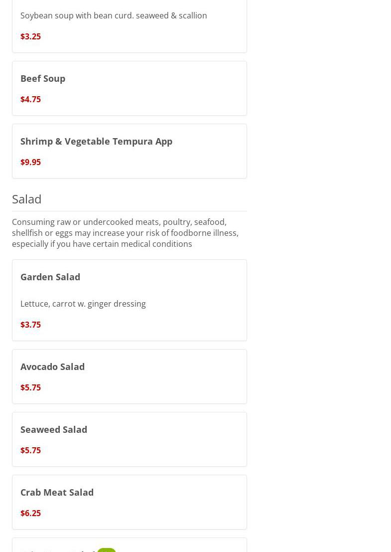Click the $3.25 soybean soup price
Image resolution: width=391 pixels, height=552 pixels.
click(30, 36)
